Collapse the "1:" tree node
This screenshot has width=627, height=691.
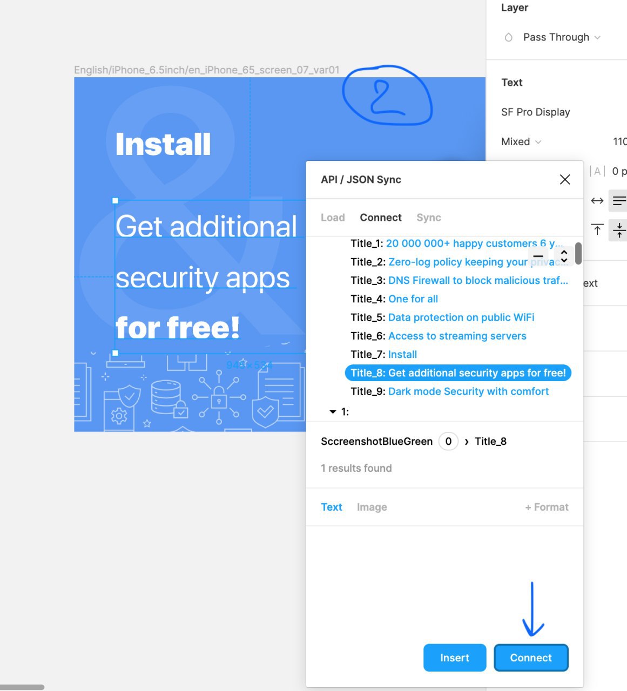tap(333, 412)
